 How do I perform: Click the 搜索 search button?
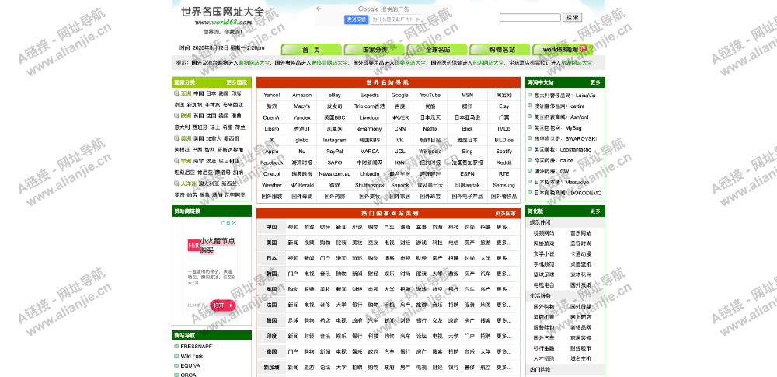pos(573,17)
